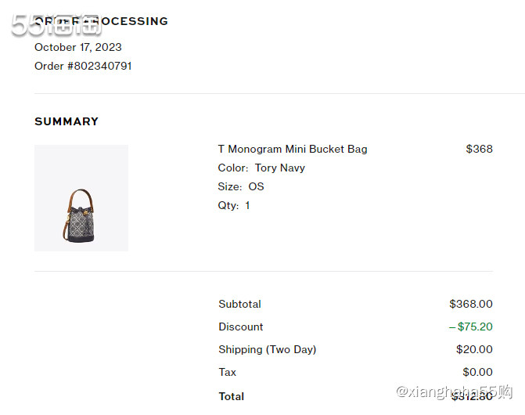Click the October 17, 2023 order date
The height and width of the screenshot is (415, 525).
coord(78,47)
